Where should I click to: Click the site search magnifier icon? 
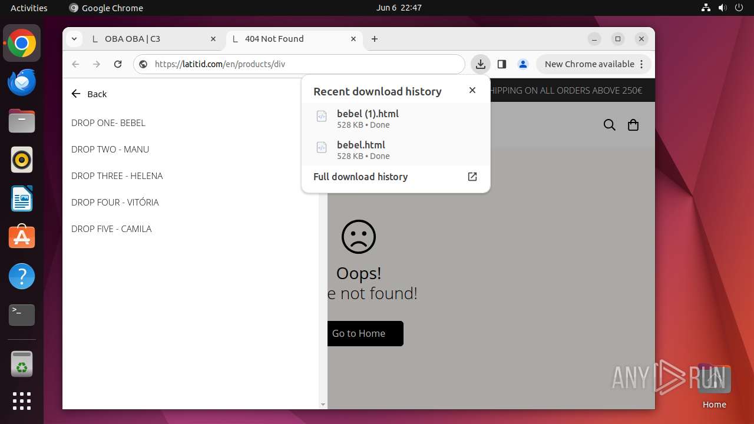point(610,125)
